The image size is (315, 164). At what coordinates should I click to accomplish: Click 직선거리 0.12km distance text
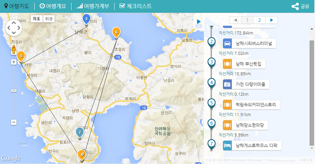pyautogui.click(x=234, y=94)
